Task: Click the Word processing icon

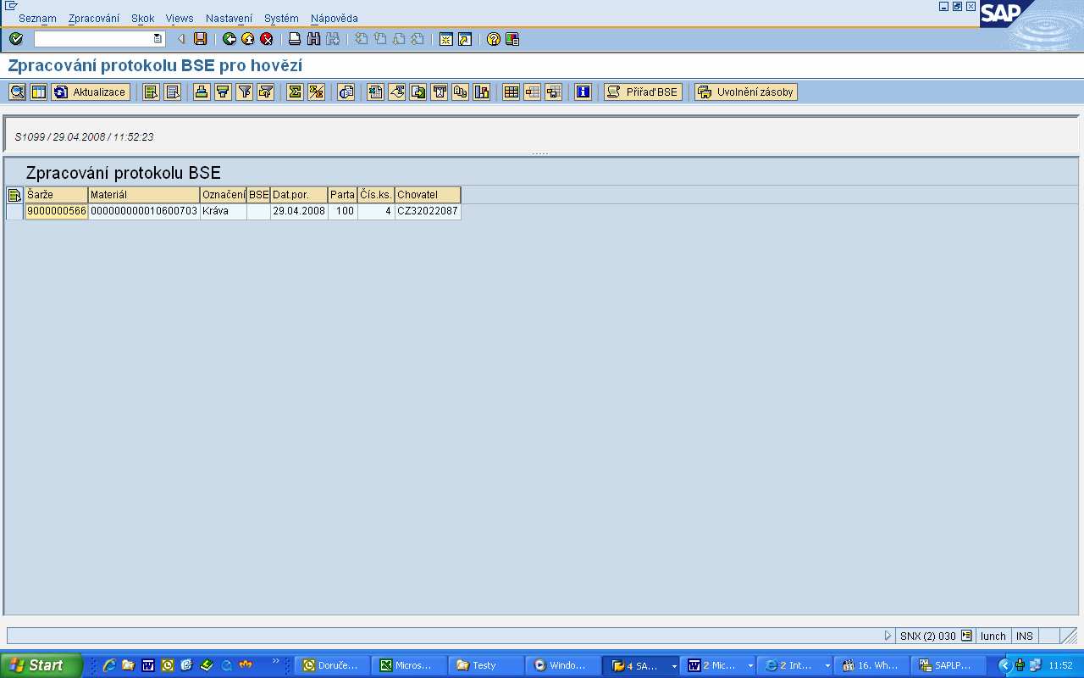Action: point(396,92)
